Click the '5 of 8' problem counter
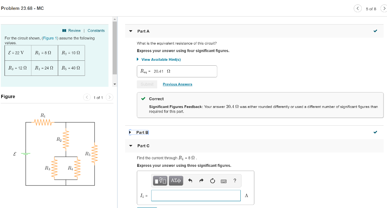Image resolution: width=387 pixels, height=208 pixels. 371,9
